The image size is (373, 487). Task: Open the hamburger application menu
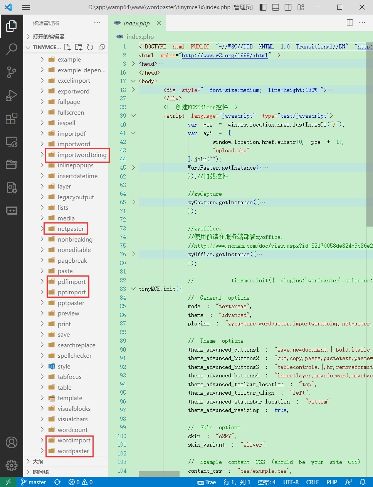pos(26,7)
